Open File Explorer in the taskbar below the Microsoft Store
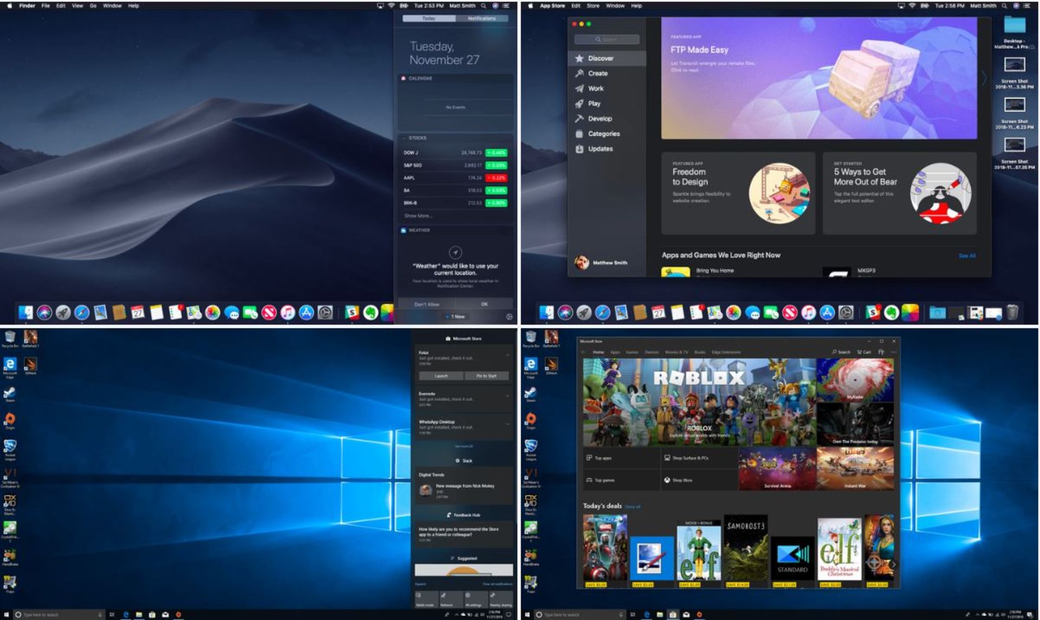This screenshot has width=1040, height=620. pyautogui.click(x=660, y=615)
